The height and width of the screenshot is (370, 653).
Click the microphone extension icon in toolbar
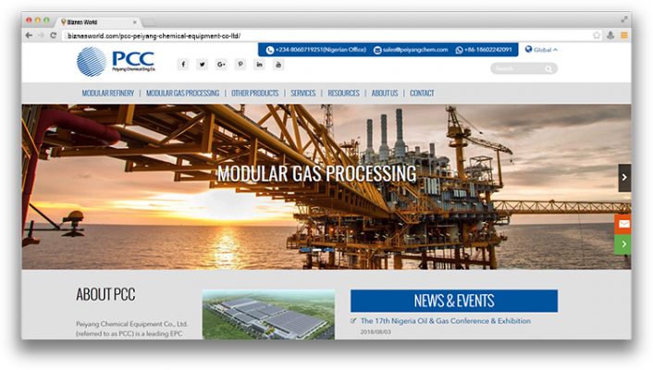coord(610,35)
